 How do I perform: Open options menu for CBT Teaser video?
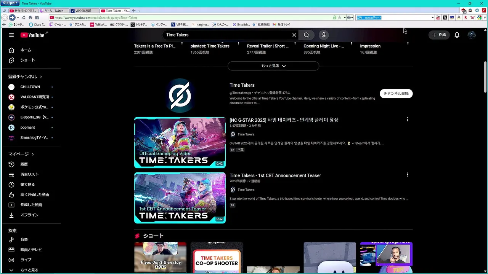(408, 175)
